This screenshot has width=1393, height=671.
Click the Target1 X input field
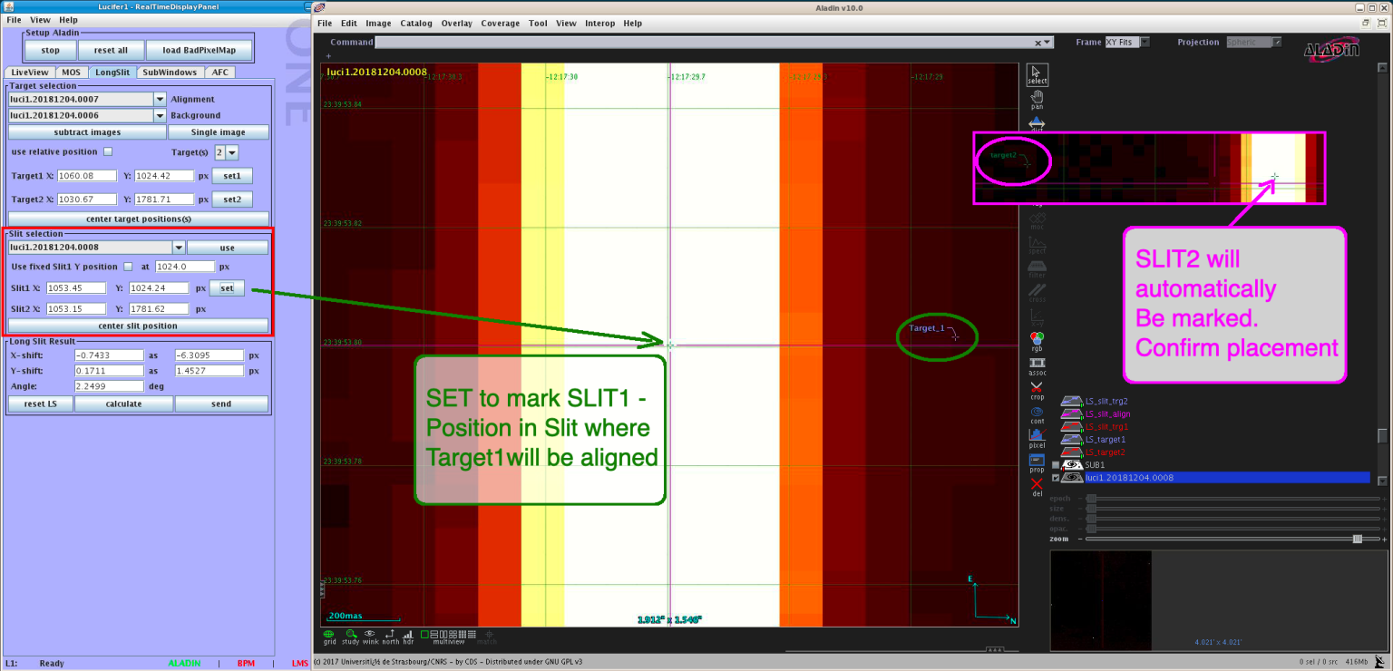click(89, 176)
